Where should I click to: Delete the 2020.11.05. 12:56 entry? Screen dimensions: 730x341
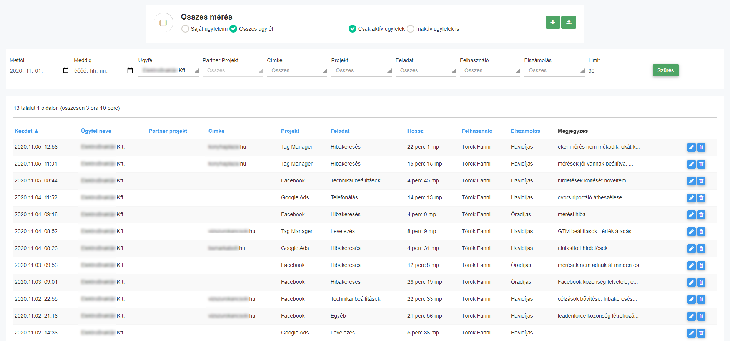coord(701,147)
